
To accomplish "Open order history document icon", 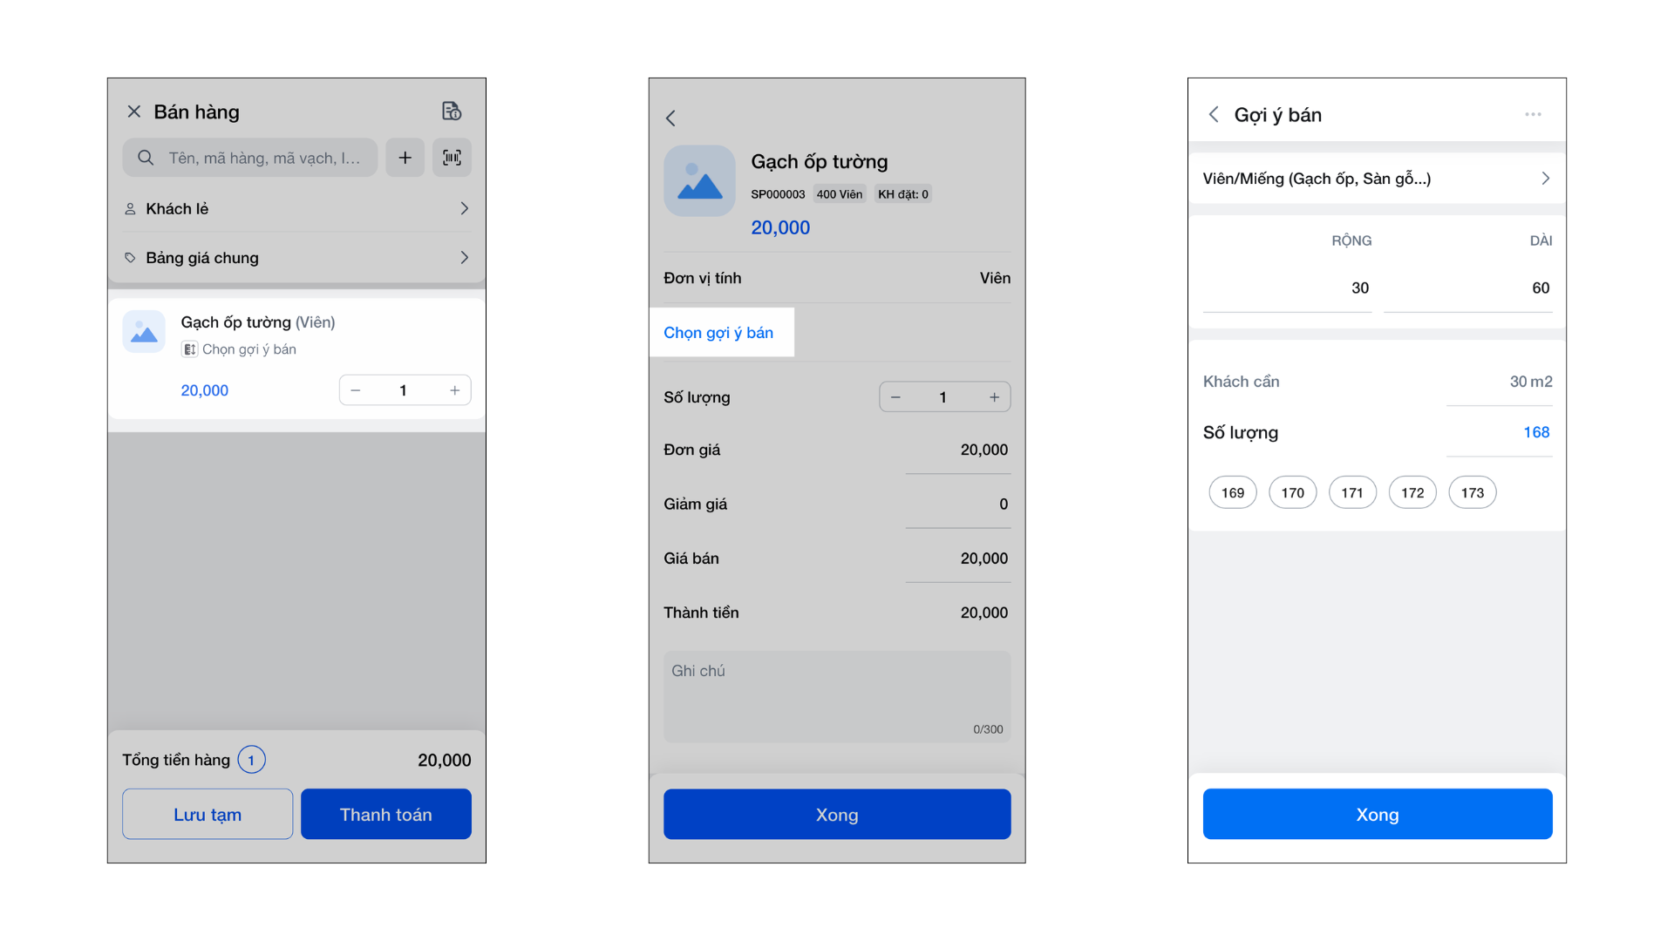I will 451,112.
